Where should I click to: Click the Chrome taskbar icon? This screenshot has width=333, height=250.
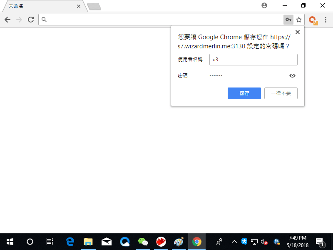pyautogui.click(x=197, y=242)
